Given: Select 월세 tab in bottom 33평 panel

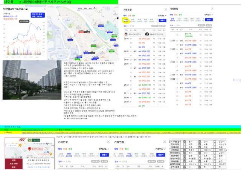Looking at the screenshot, I should 70,149.
